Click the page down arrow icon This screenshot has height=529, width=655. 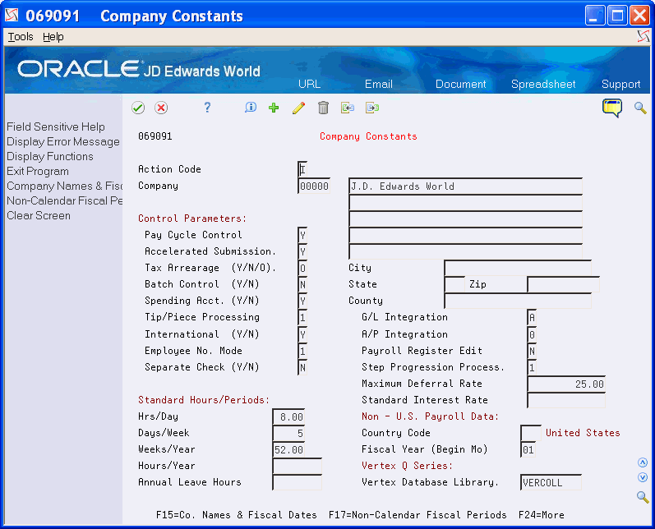(643, 477)
